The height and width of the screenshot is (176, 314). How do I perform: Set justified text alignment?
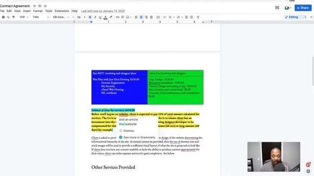151,17
